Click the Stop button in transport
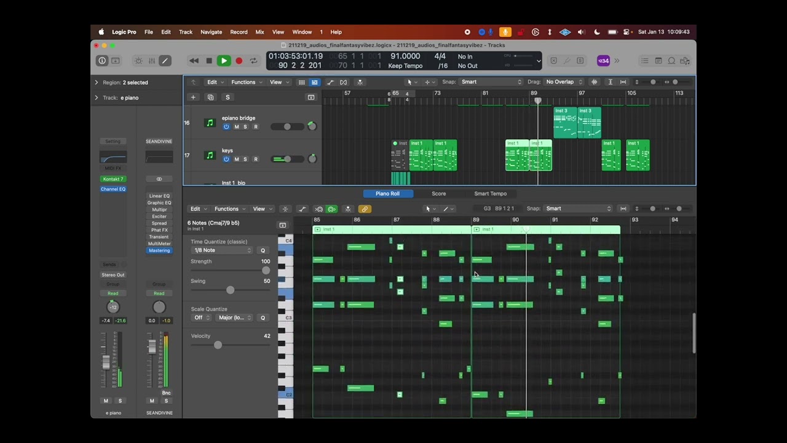 point(209,61)
